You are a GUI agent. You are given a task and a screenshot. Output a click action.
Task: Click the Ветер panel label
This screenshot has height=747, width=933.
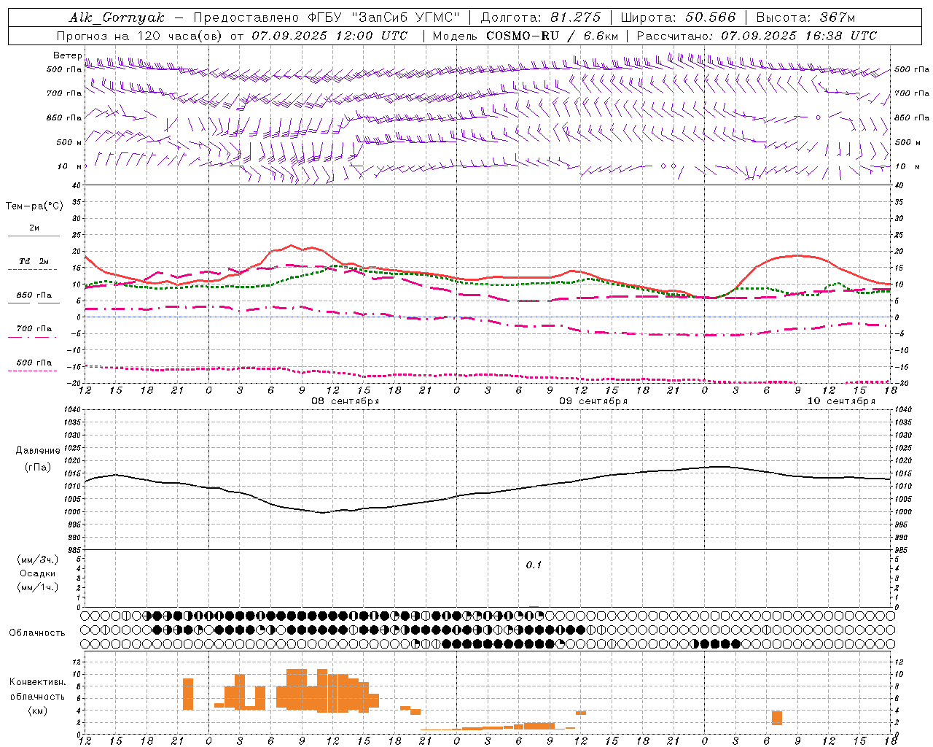[x=67, y=55]
